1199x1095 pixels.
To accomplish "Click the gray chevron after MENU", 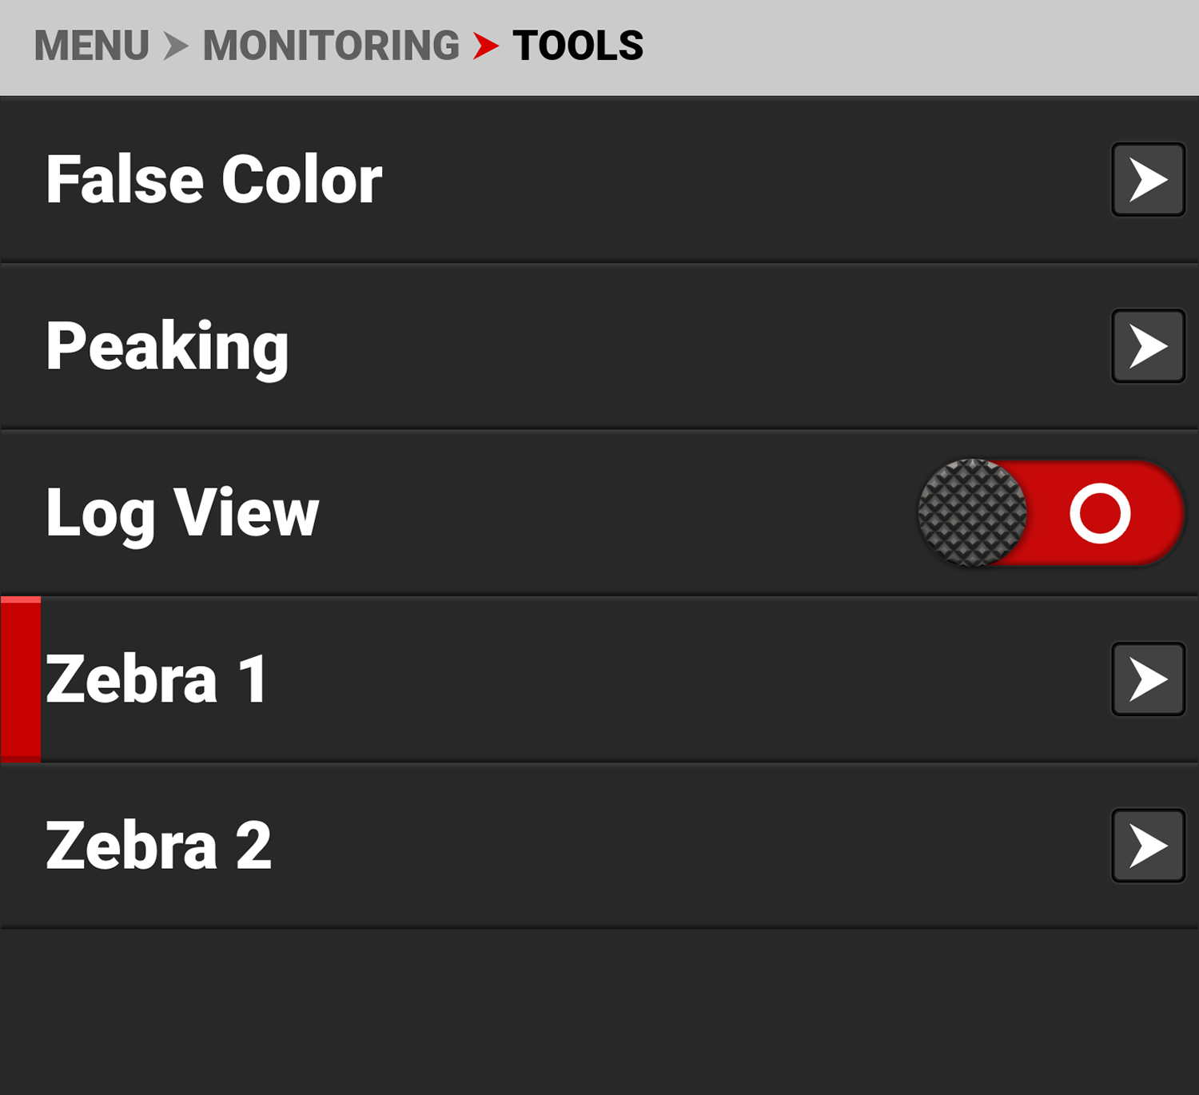I will (x=176, y=46).
